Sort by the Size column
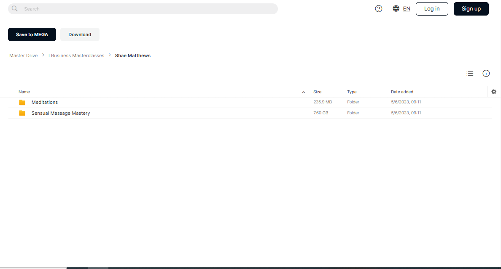 pyautogui.click(x=317, y=92)
